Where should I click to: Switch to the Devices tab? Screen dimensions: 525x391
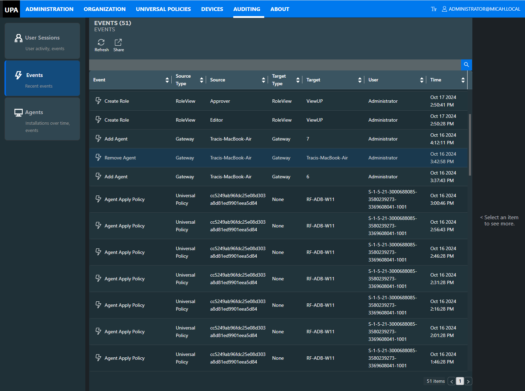[x=212, y=9]
